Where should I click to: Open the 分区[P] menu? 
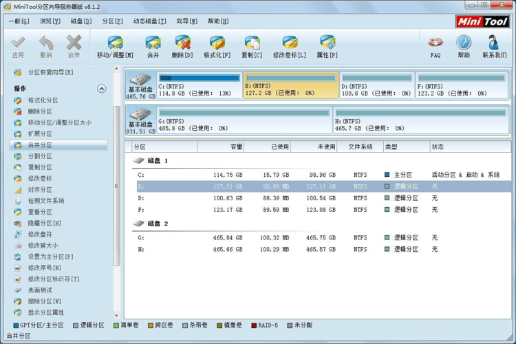pyautogui.click(x=113, y=21)
